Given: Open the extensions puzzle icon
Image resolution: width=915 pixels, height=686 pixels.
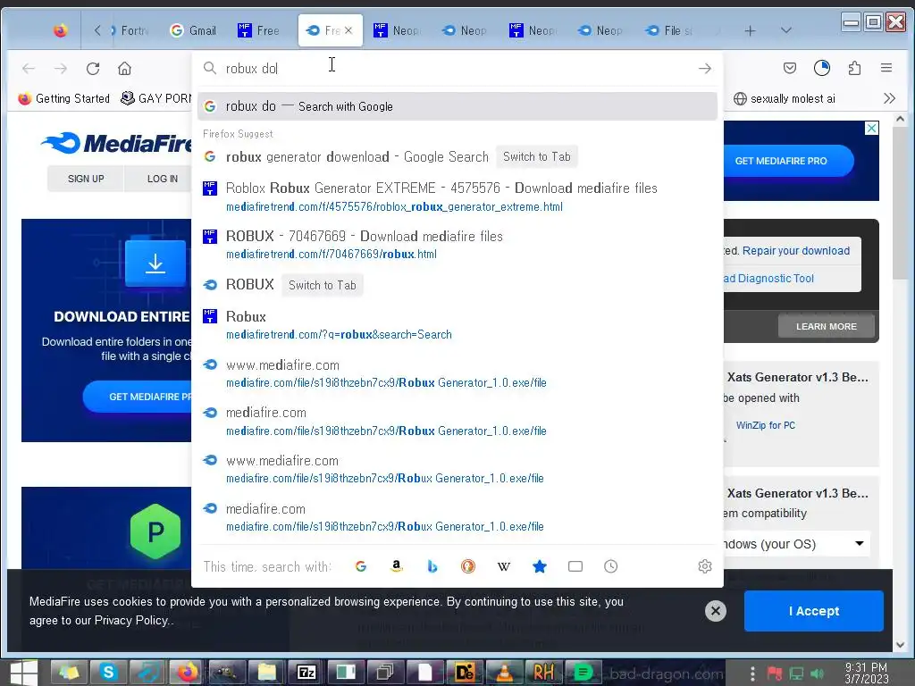Looking at the screenshot, I should click(x=854, y=68).
